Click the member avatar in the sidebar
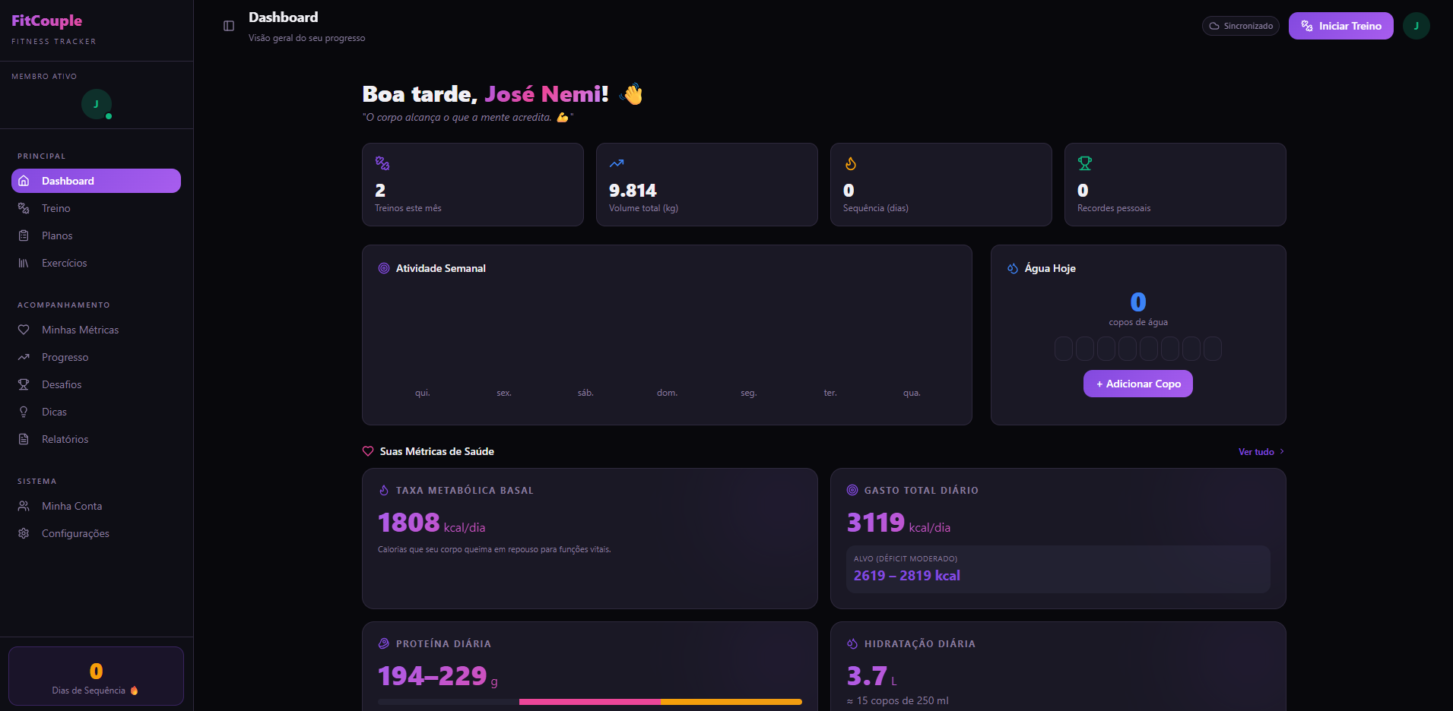This screenshot has width=1453, height=711. (x=96, y=104)
